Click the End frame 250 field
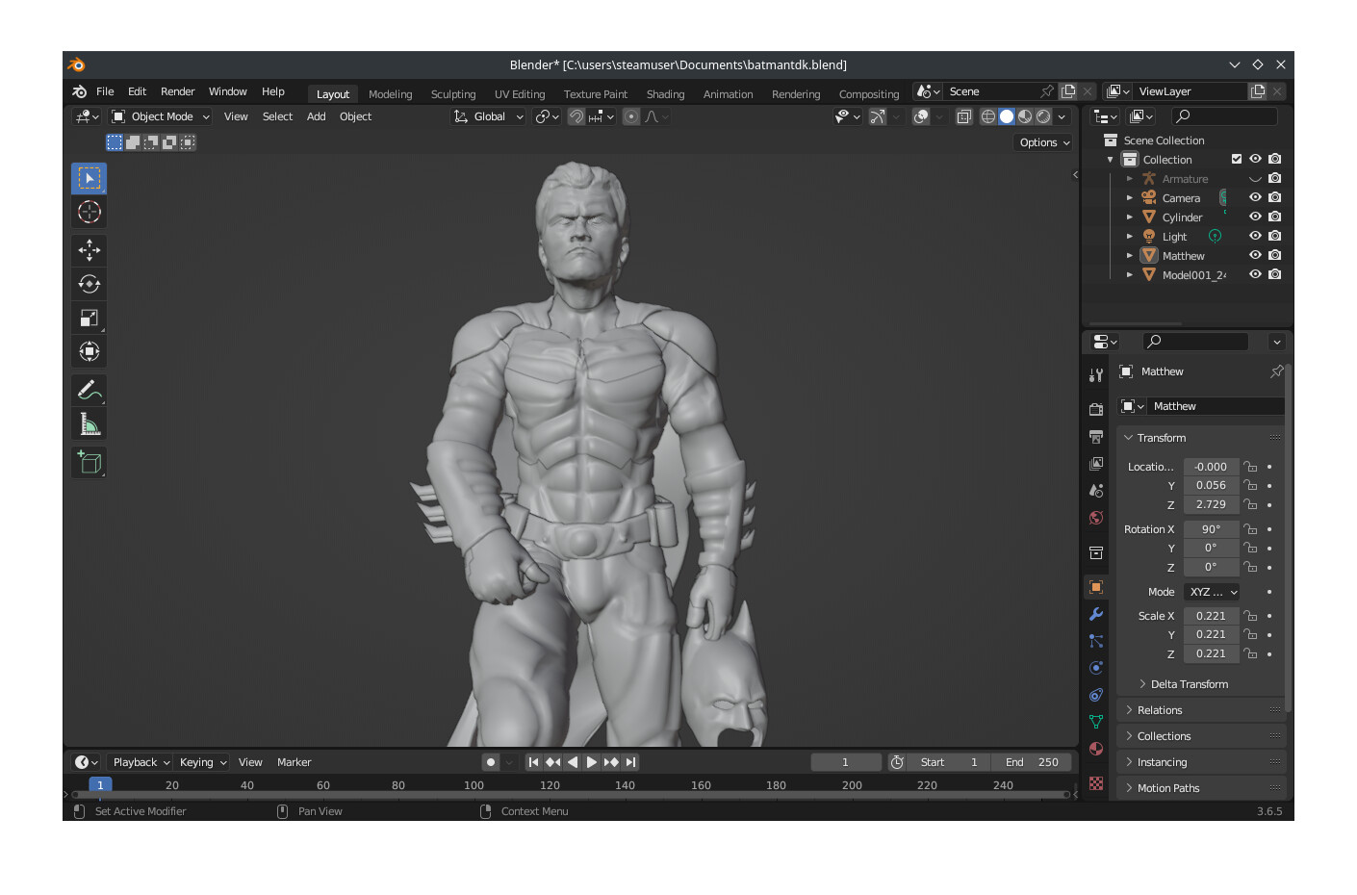 pyautogui.click(x=1031, y=762)
